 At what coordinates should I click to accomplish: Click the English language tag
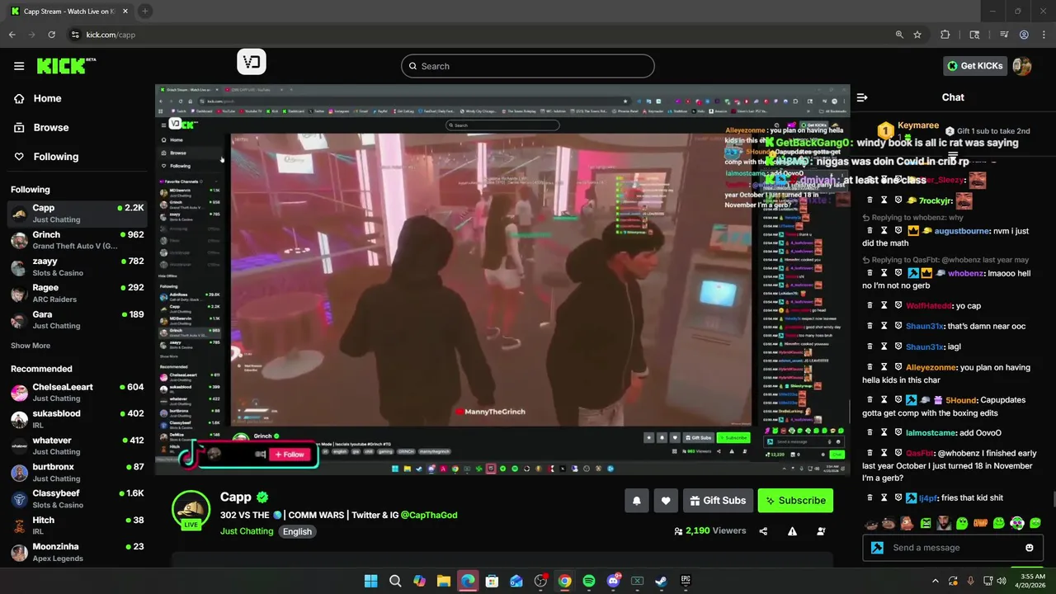coord(297,531)
